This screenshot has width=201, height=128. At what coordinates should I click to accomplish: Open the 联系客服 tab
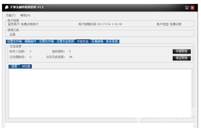(x=112, y=41)
